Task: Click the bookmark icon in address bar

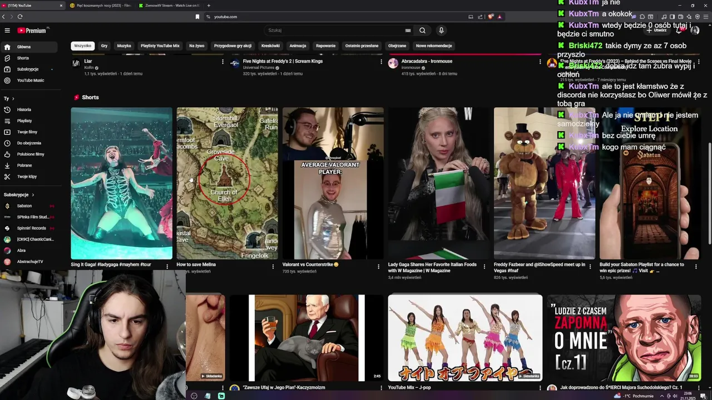Action: tap(197, 17)
